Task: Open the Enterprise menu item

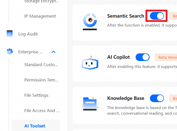Action: pos(30,52)
